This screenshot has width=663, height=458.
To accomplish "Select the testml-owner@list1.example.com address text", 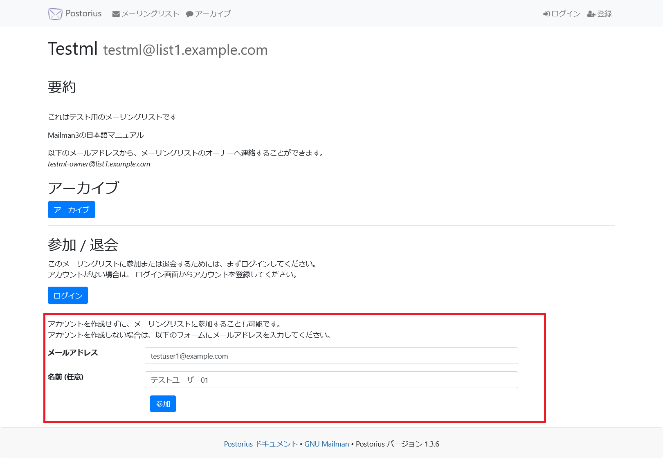I will pos(99,164).
